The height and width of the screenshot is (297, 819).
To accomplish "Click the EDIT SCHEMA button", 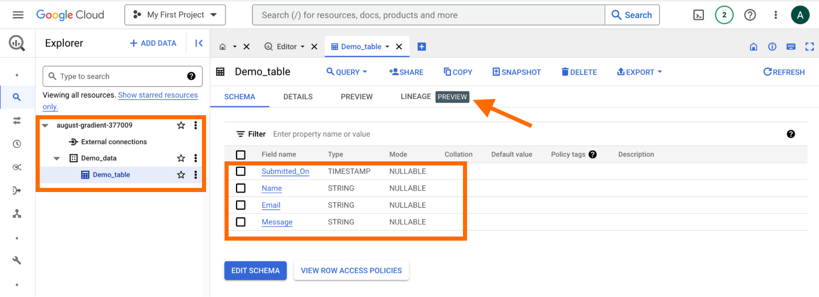I will tap(255, 270).
